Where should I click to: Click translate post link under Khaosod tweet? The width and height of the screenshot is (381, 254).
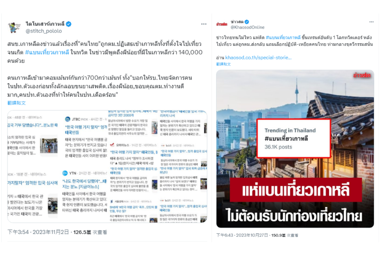(x=223, y=64)
